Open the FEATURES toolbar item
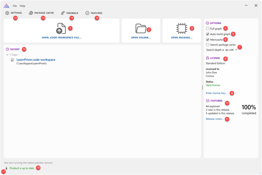This screenshot has height=175, width=262. pyautogui.click(x=94, y=13)
